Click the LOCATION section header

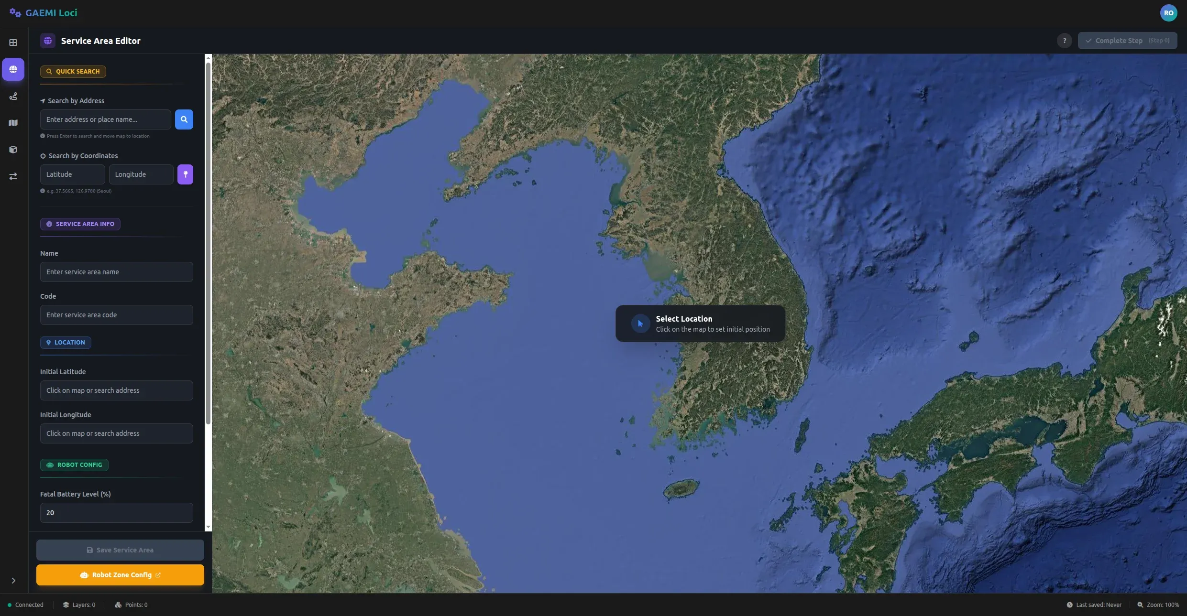click(65, 342)
